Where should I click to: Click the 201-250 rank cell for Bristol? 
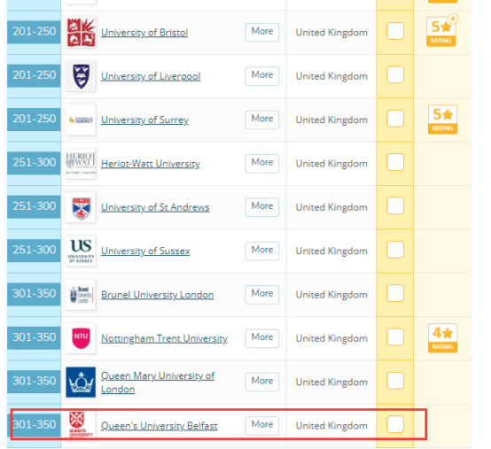(35, 32)
